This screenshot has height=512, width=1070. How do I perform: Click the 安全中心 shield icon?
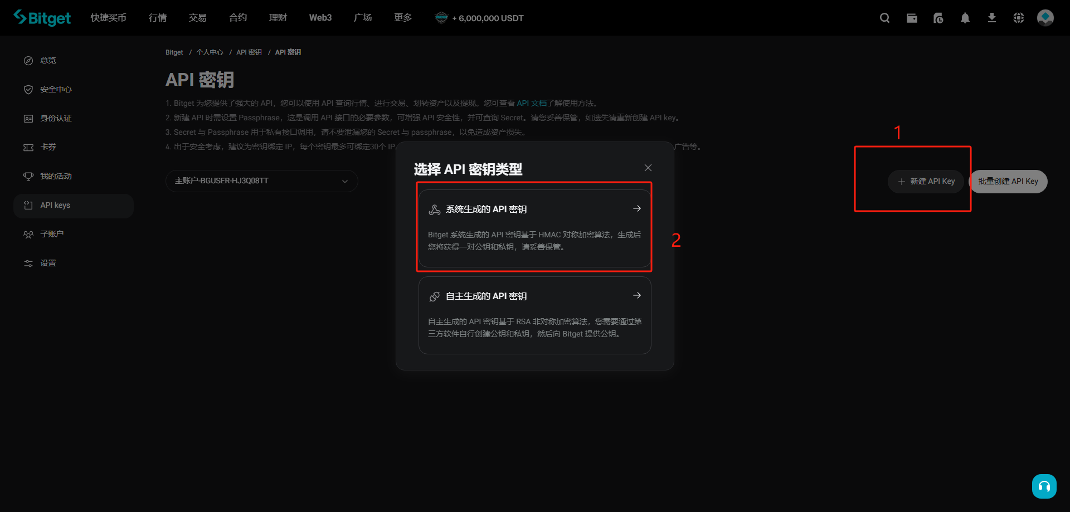point(28,89)
